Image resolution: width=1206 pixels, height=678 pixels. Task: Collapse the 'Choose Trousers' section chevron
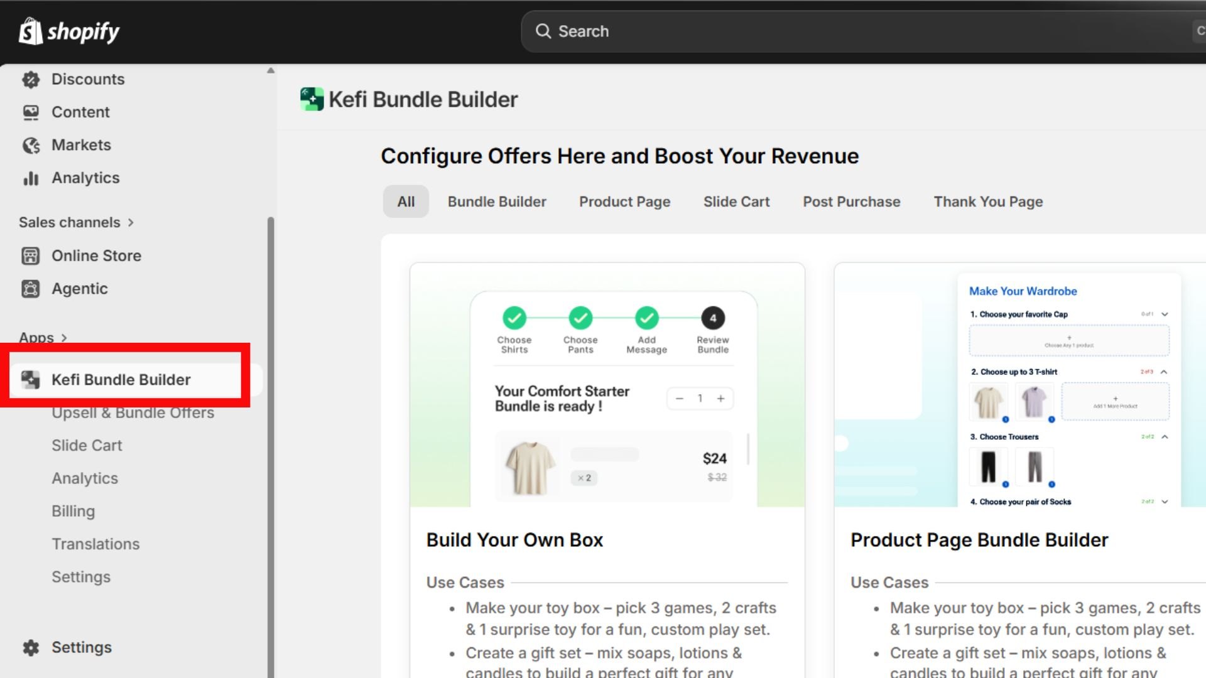[1165, 436]
